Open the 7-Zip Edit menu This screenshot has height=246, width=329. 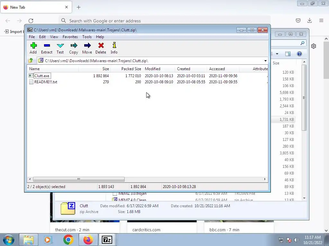(x=42, y=37)
